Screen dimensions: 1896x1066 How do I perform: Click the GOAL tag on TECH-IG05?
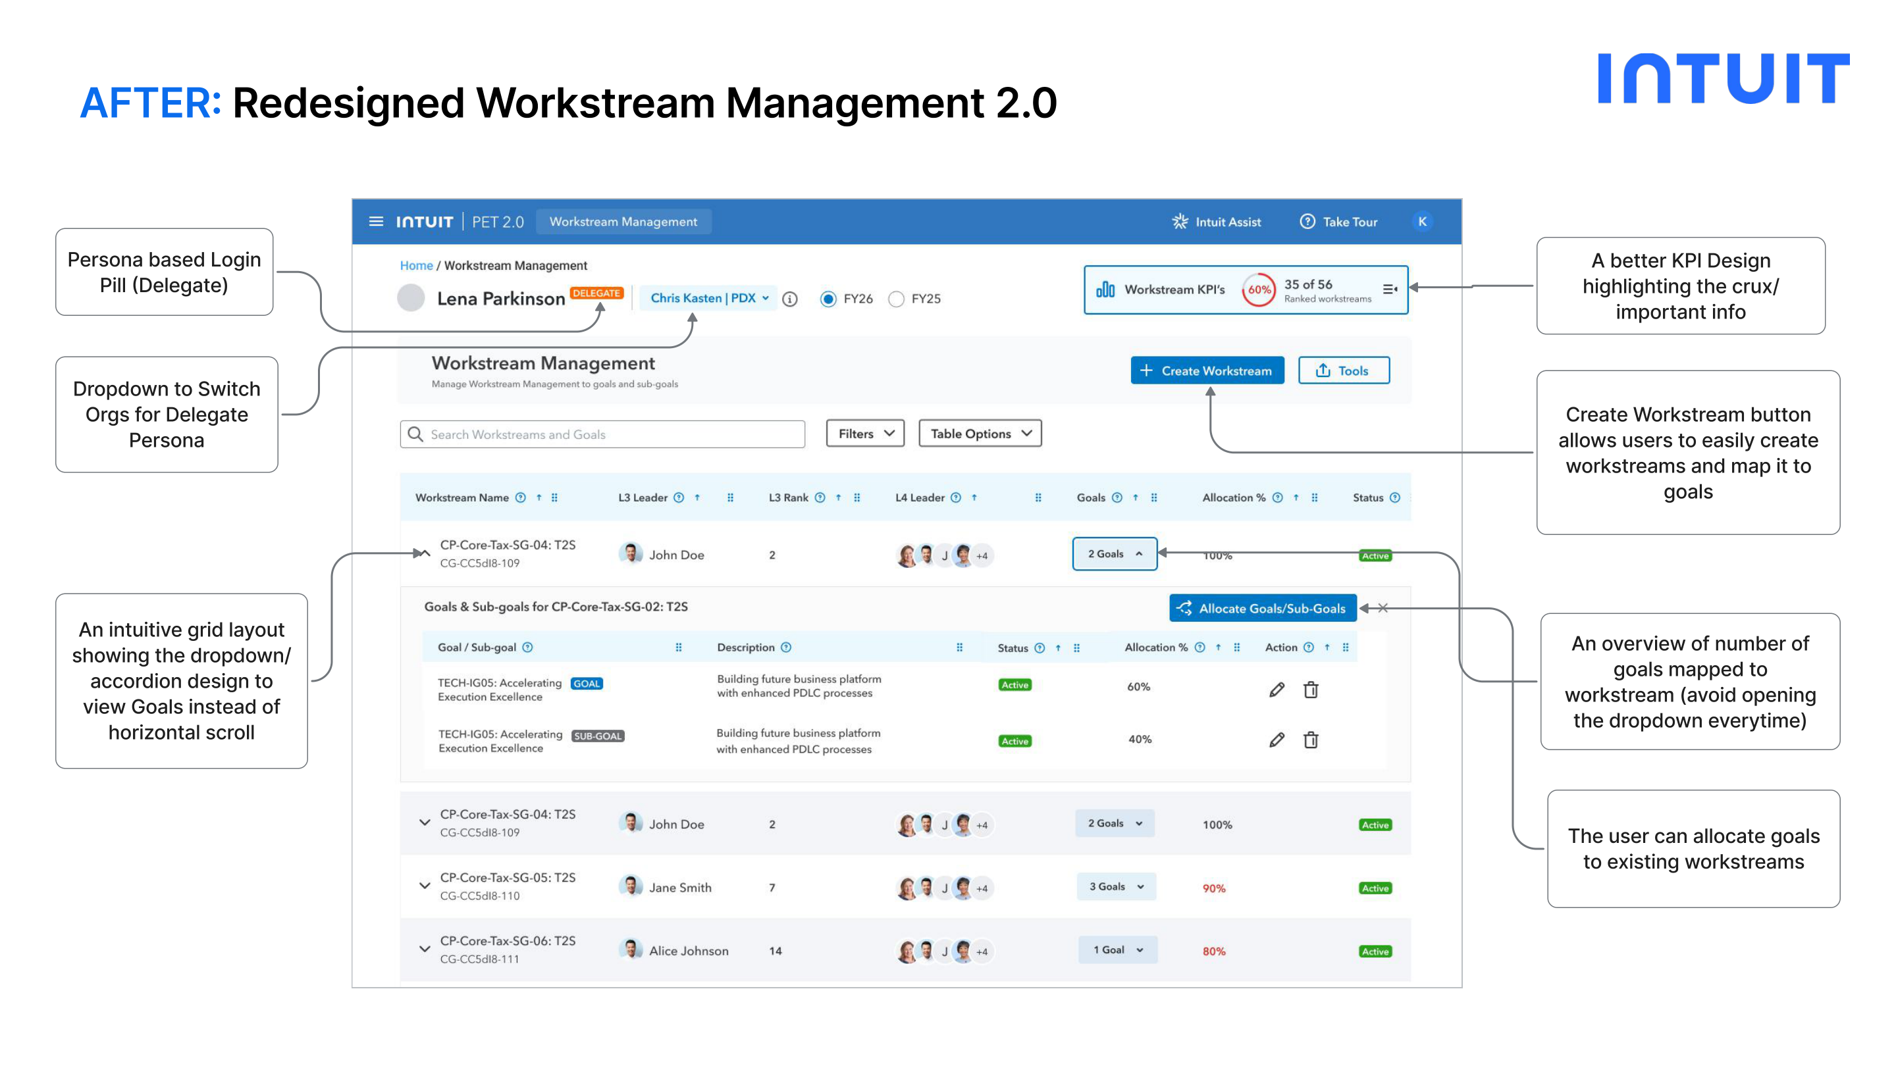587,684
